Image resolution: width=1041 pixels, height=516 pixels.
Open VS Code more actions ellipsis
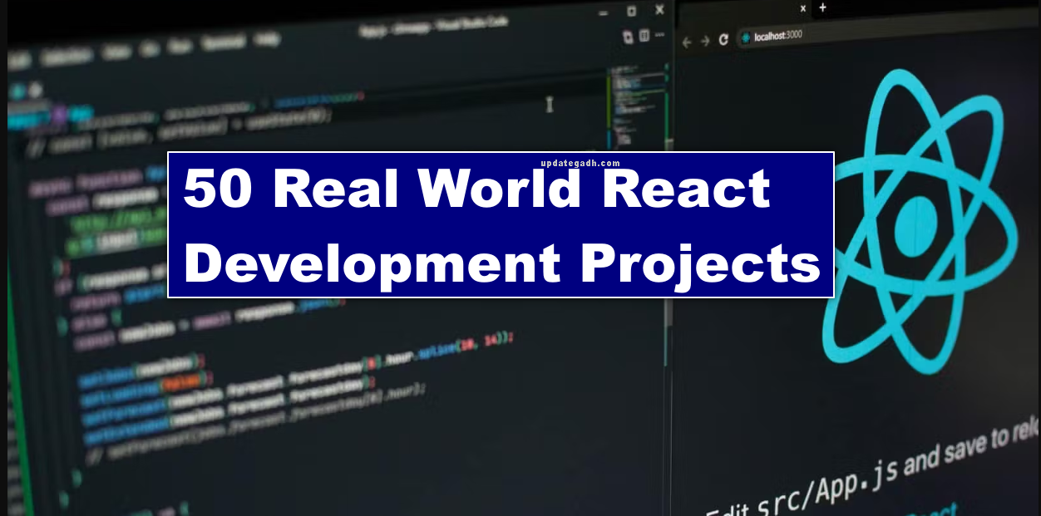point(659,36)
